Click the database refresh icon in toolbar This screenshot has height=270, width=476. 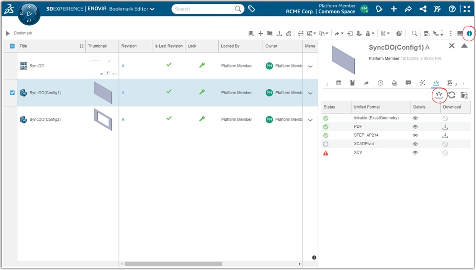(426, 33)
